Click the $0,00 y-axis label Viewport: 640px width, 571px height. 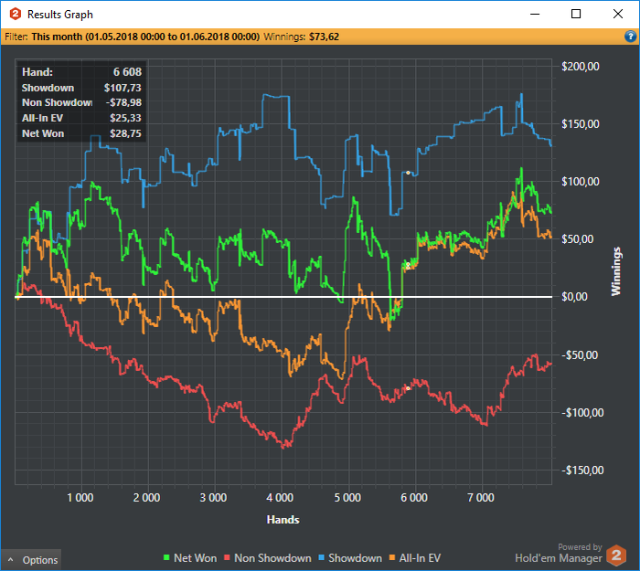tap(575, 297)
